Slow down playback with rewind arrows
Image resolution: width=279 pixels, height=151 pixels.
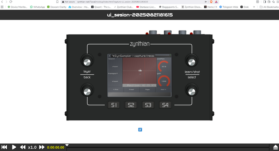point(23,147)
